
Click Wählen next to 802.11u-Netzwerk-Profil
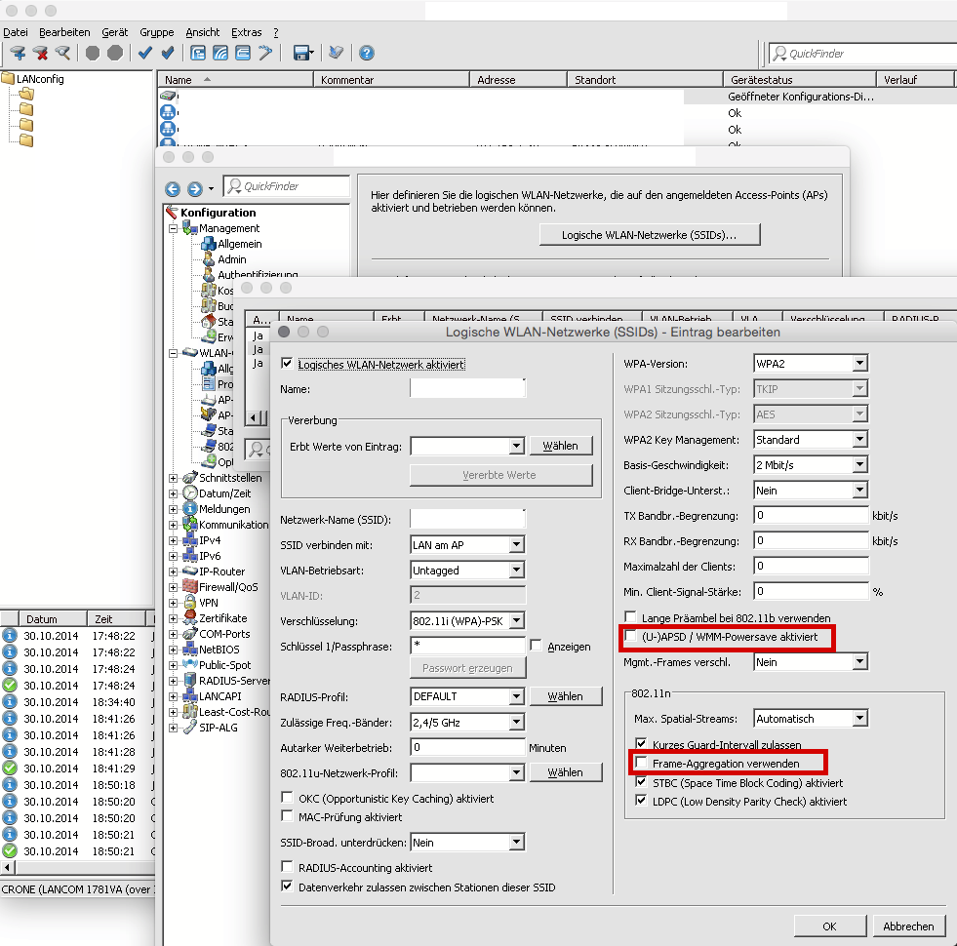565,772
